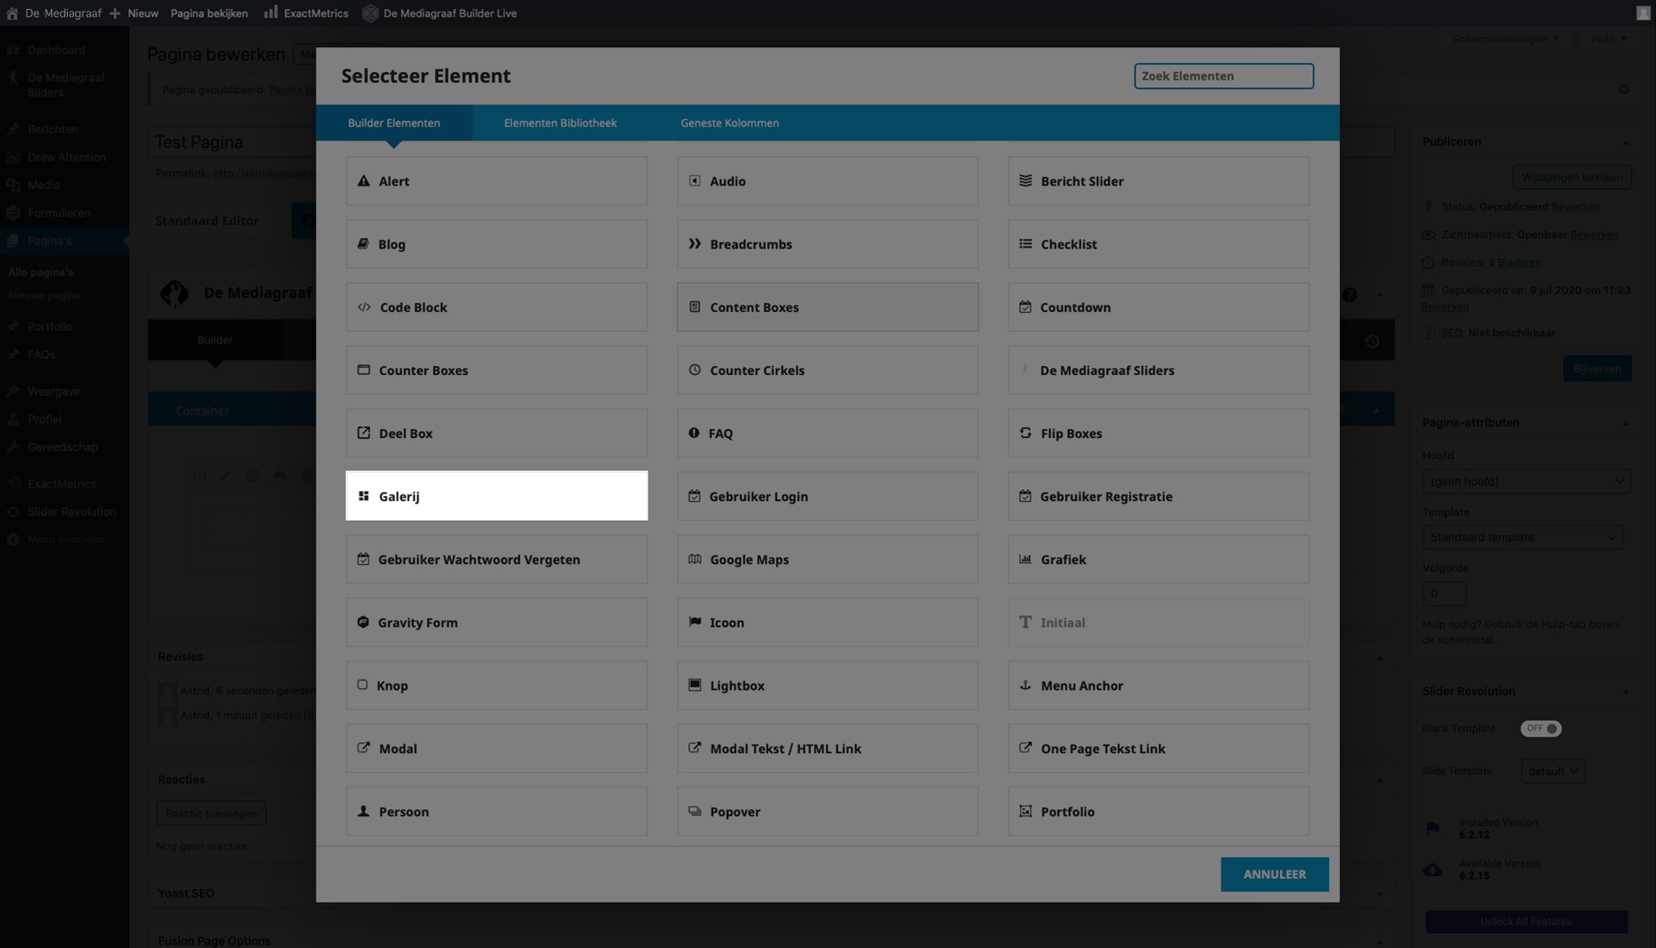Image resolution: width=1656 pixels, height=948 pixels.
Task: Click the Google Maps map icon
Action: [695, 559]
